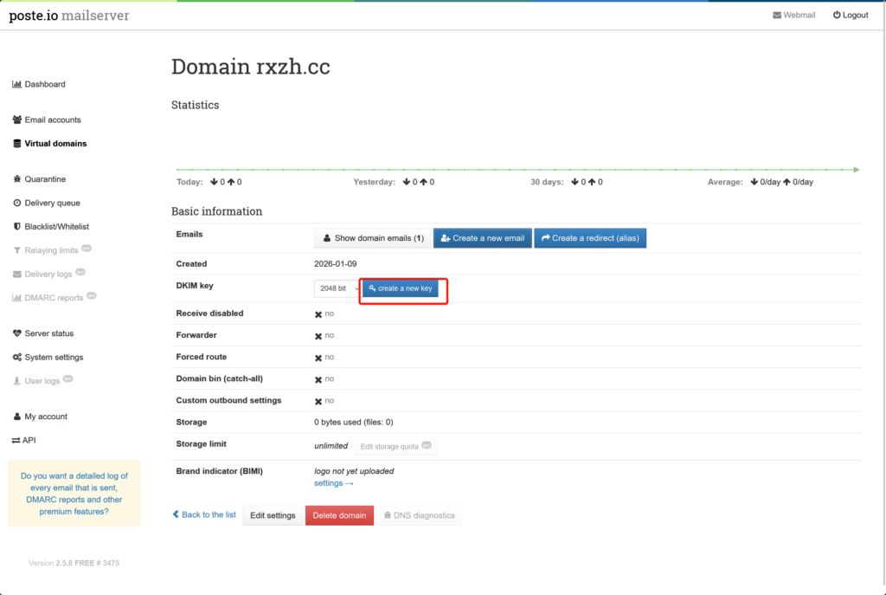Click Show domain emails button

pyautogui.click(x=372, y=238)
